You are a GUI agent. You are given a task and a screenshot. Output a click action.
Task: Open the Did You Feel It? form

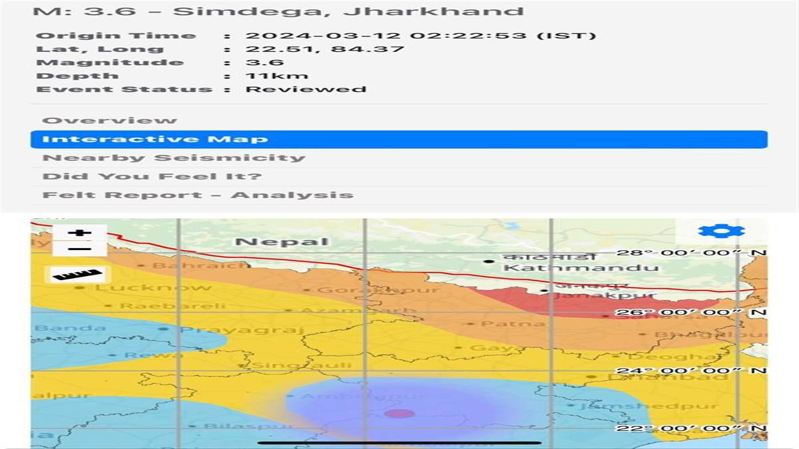151,176
